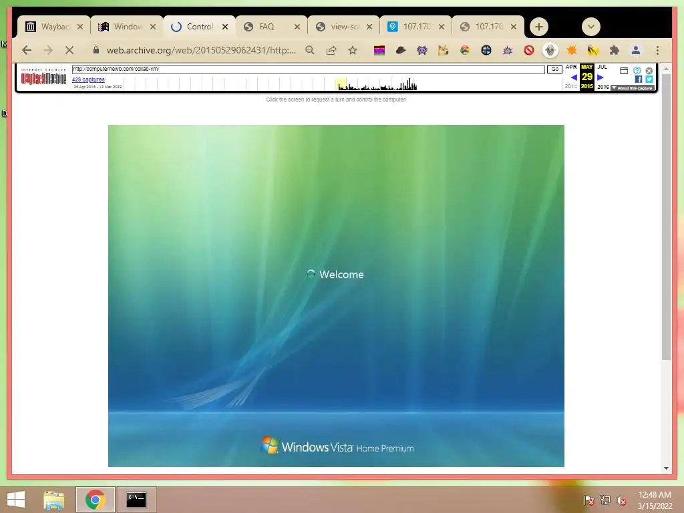Click the taskbar Action Center flag
Image resolution: width=684 pixels, height=513 pixels.
[x=588, y=500]
